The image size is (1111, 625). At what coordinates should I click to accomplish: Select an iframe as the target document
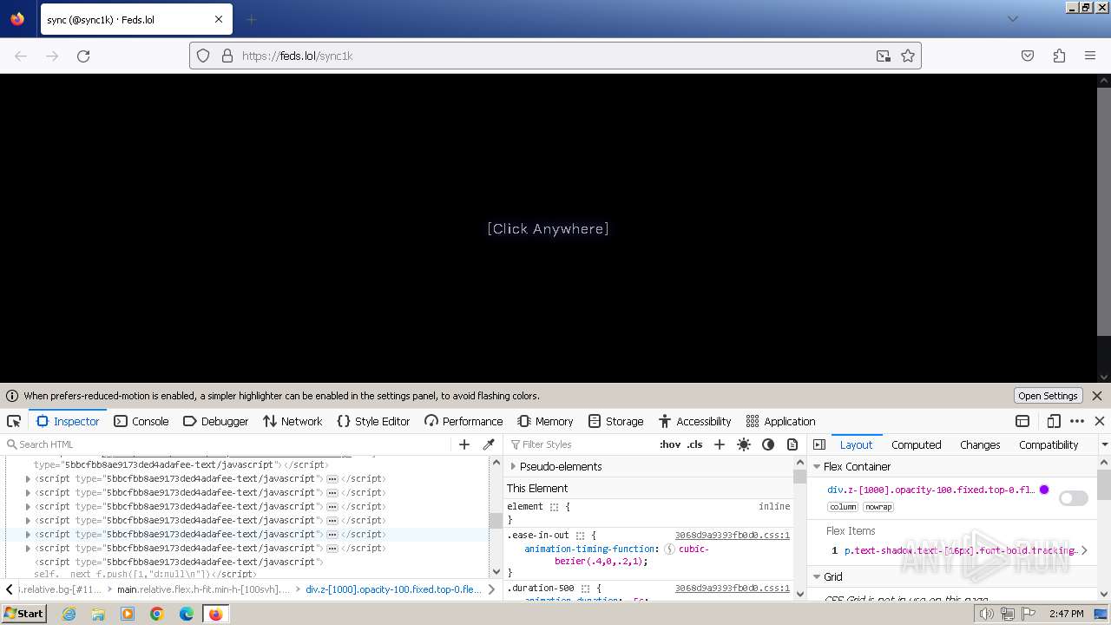point(1022,421)
